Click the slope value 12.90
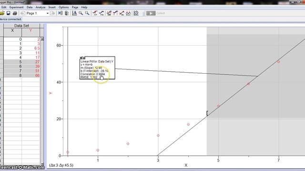This screenshot has width=305, height=171. point(98,68)
